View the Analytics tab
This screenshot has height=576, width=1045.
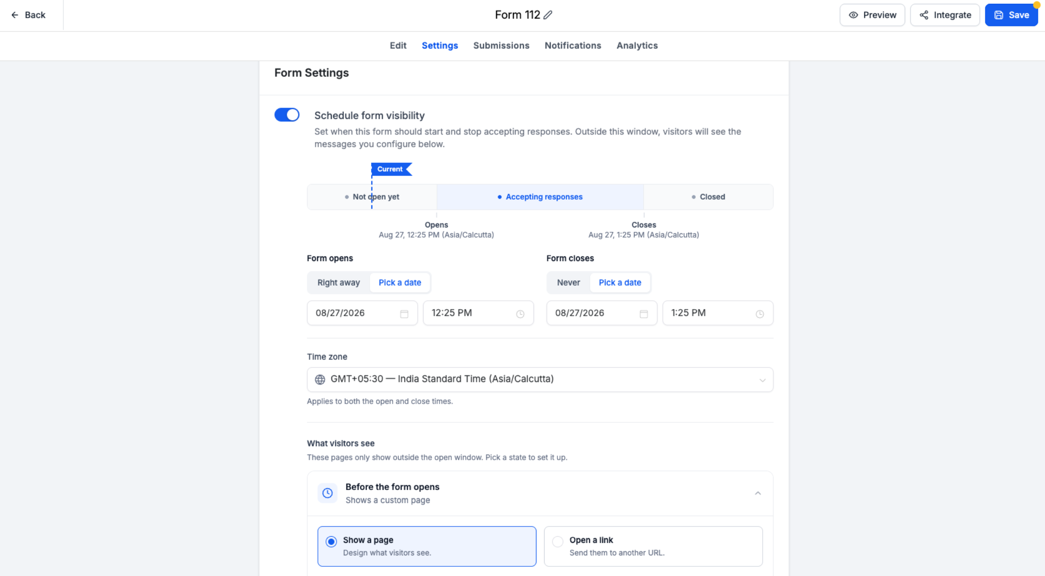coord(637,46)
